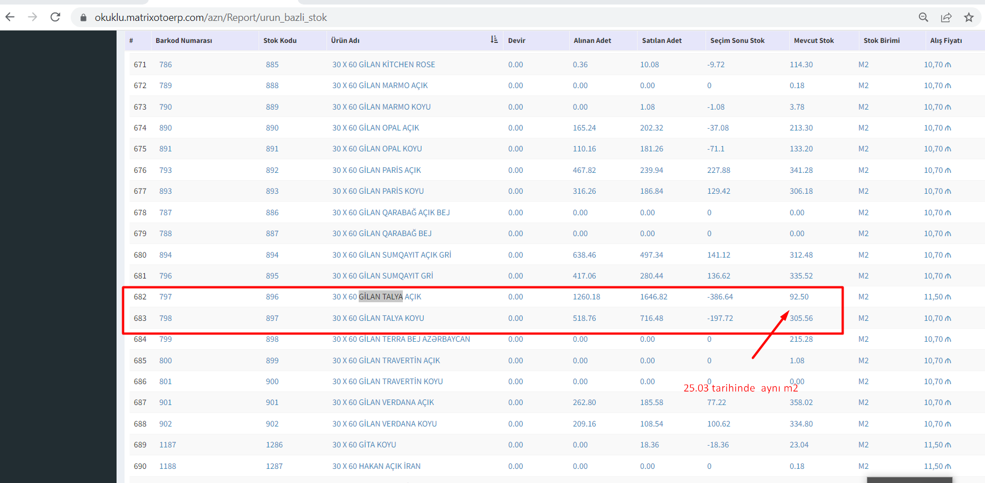Sort by Mevcut Stok column header

(x=814, y=41)
